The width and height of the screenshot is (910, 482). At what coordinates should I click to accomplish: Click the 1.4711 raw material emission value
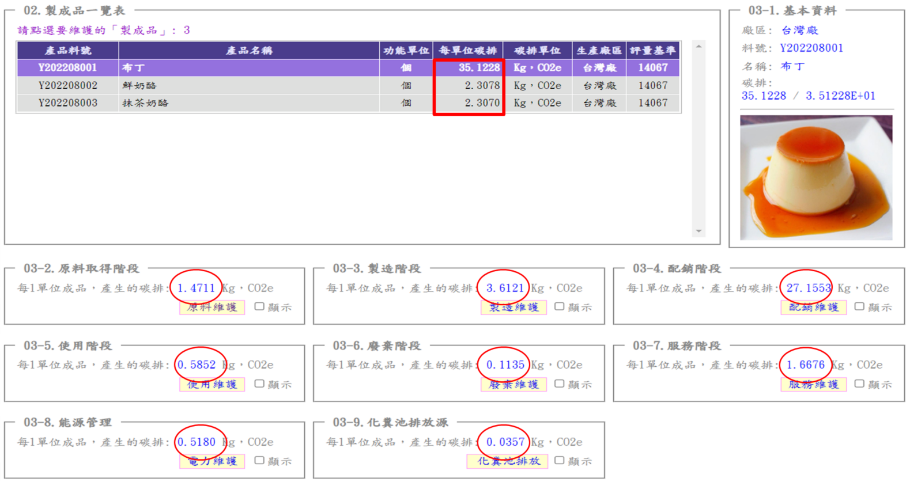click(x=196, y=288)
